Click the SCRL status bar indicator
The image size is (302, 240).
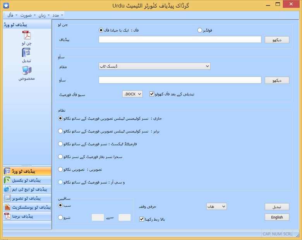point(288,234)
